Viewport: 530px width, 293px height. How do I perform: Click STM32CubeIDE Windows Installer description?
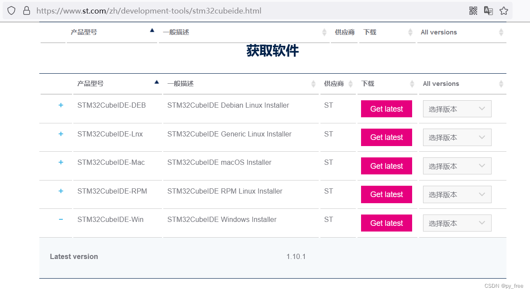pyautogui.click(x=222, y=219)
